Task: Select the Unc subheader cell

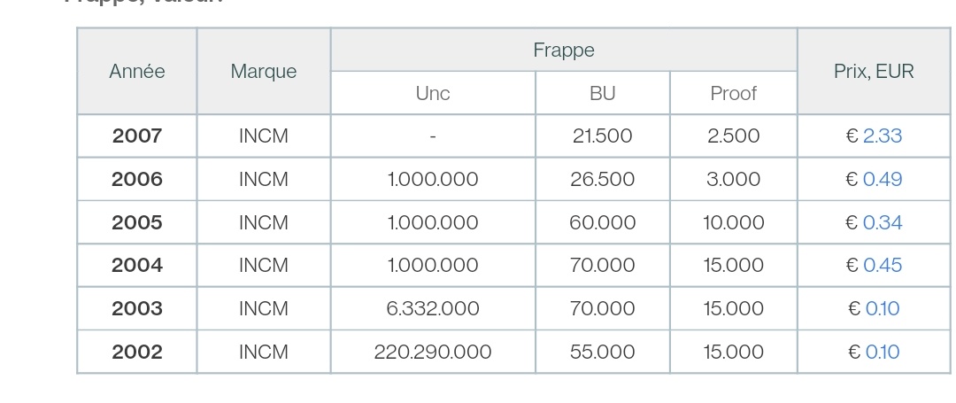Action: [x=433, y=93]
